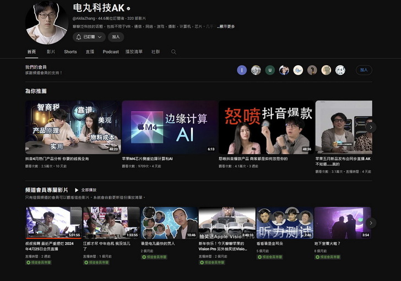Open the 听力测试 video thumbnail
Image resolution: width=401 pixels, height=281 pixels.
pyautogui.click(x=285, y=223)
